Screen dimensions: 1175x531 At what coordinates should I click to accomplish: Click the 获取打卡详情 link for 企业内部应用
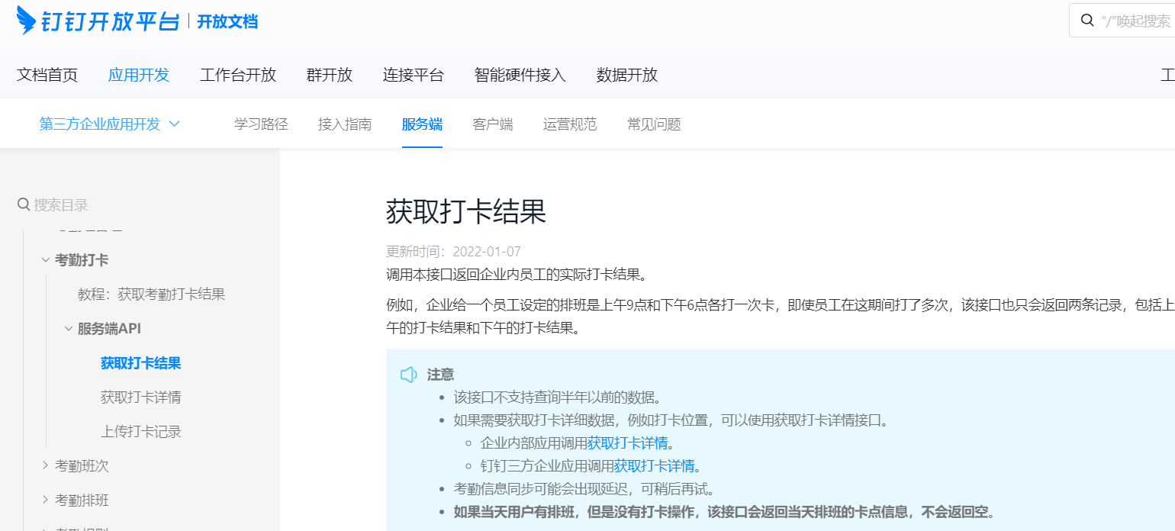[627, 443]
